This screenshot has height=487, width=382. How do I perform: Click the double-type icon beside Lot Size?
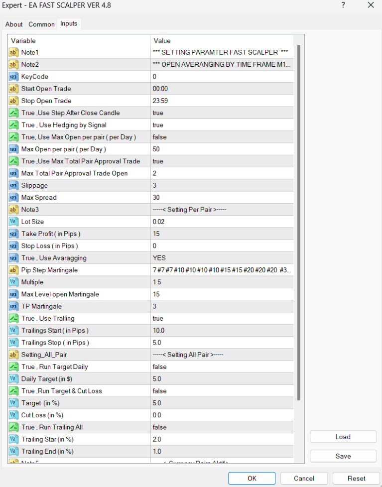14,222
